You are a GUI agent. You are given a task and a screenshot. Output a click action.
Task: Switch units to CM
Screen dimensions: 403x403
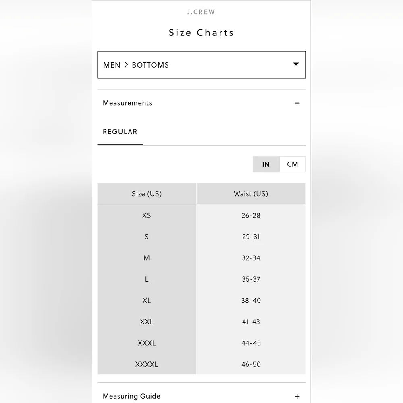coord(293,164)
